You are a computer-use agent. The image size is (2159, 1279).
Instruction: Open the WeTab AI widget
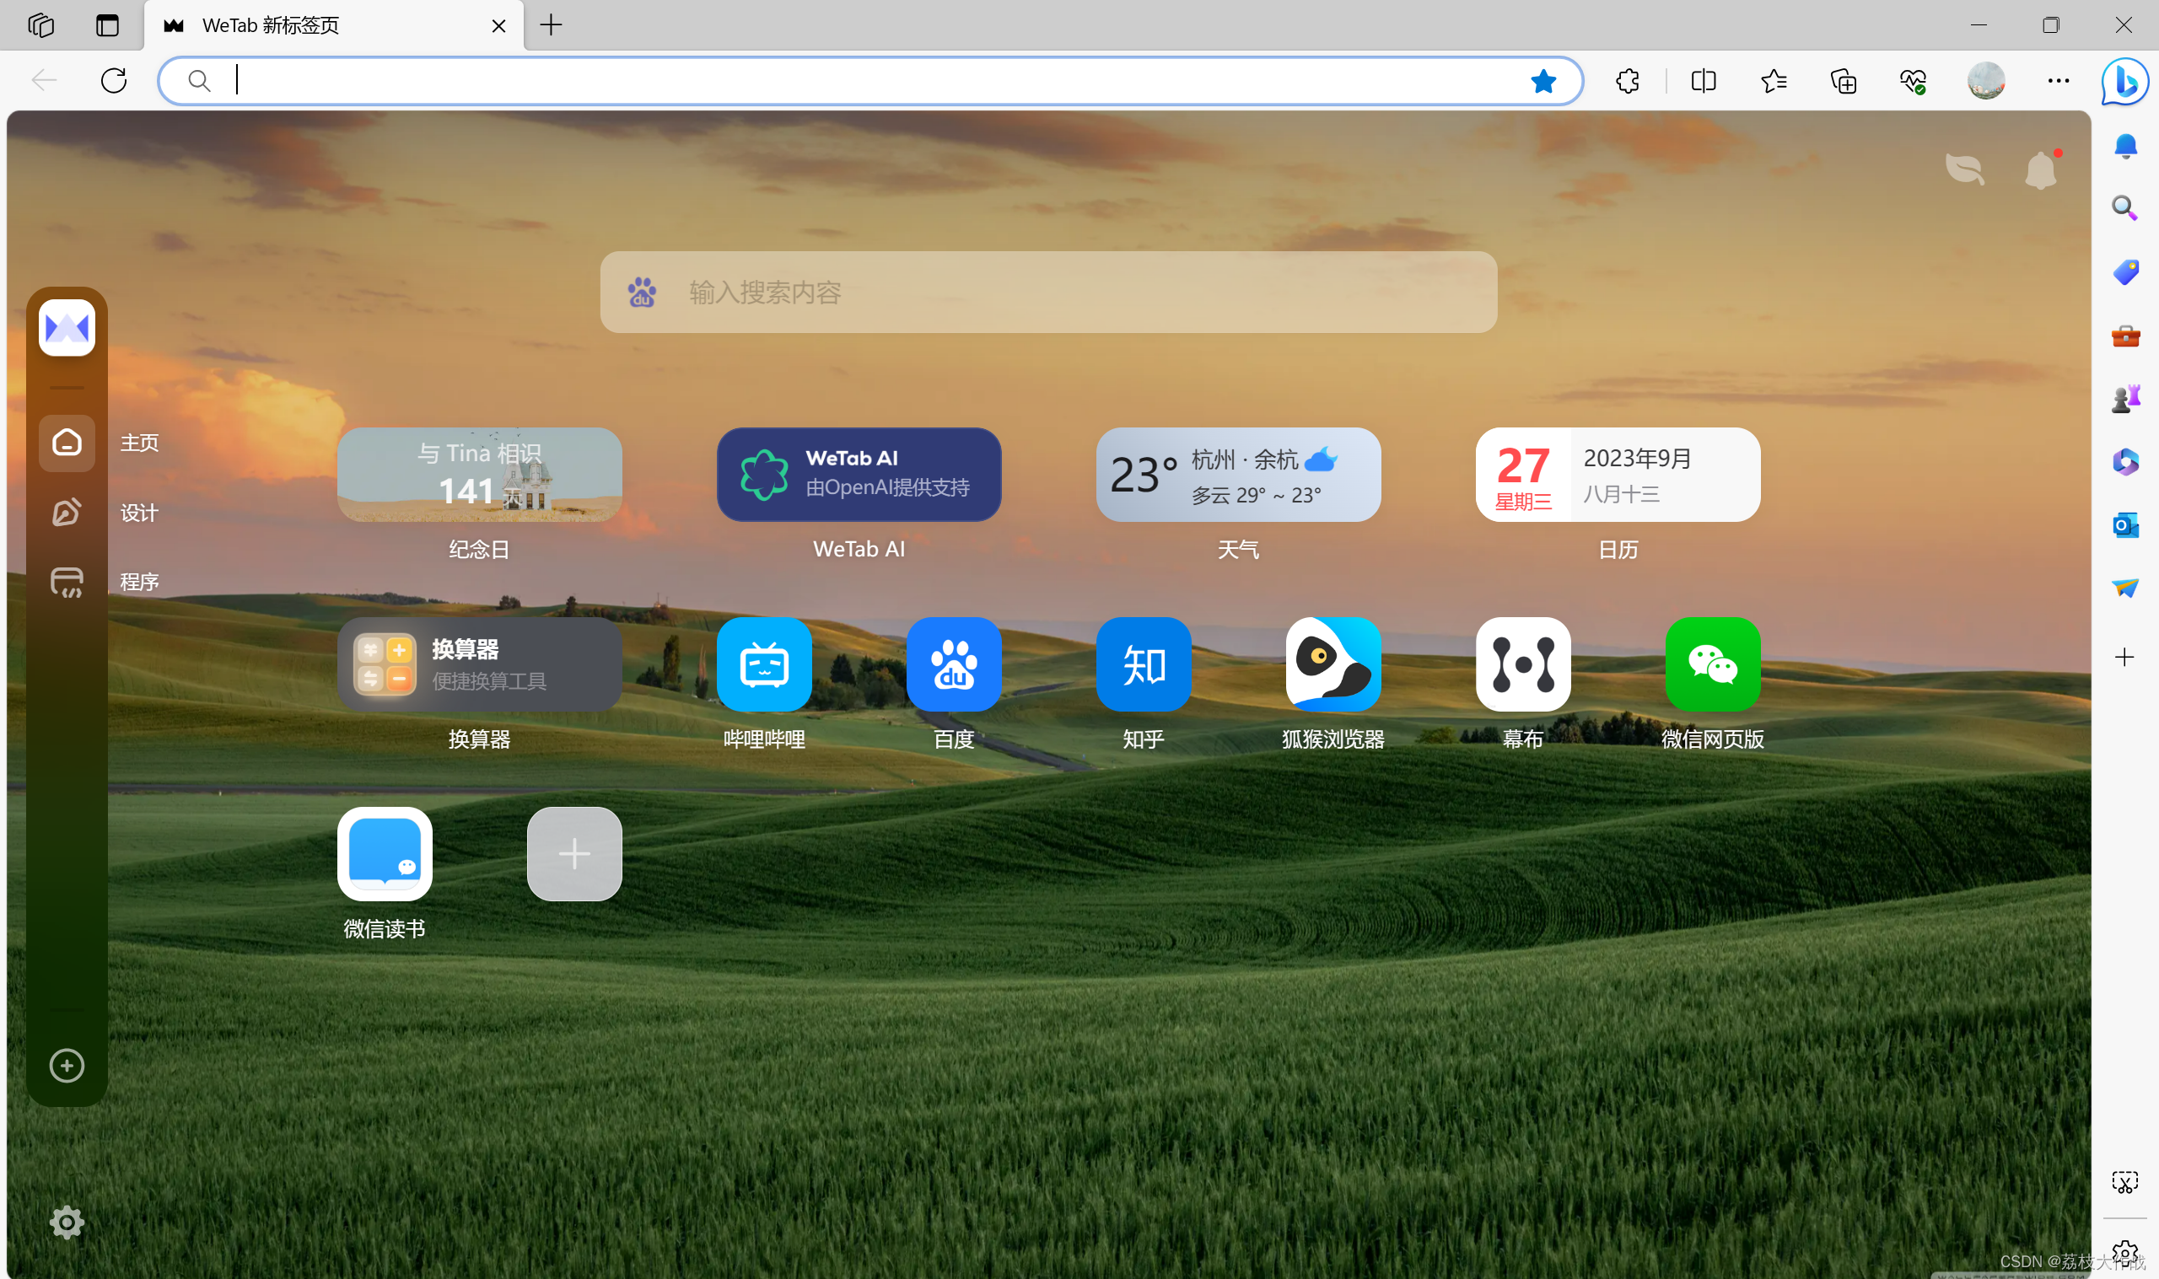(x=859, y=474)
